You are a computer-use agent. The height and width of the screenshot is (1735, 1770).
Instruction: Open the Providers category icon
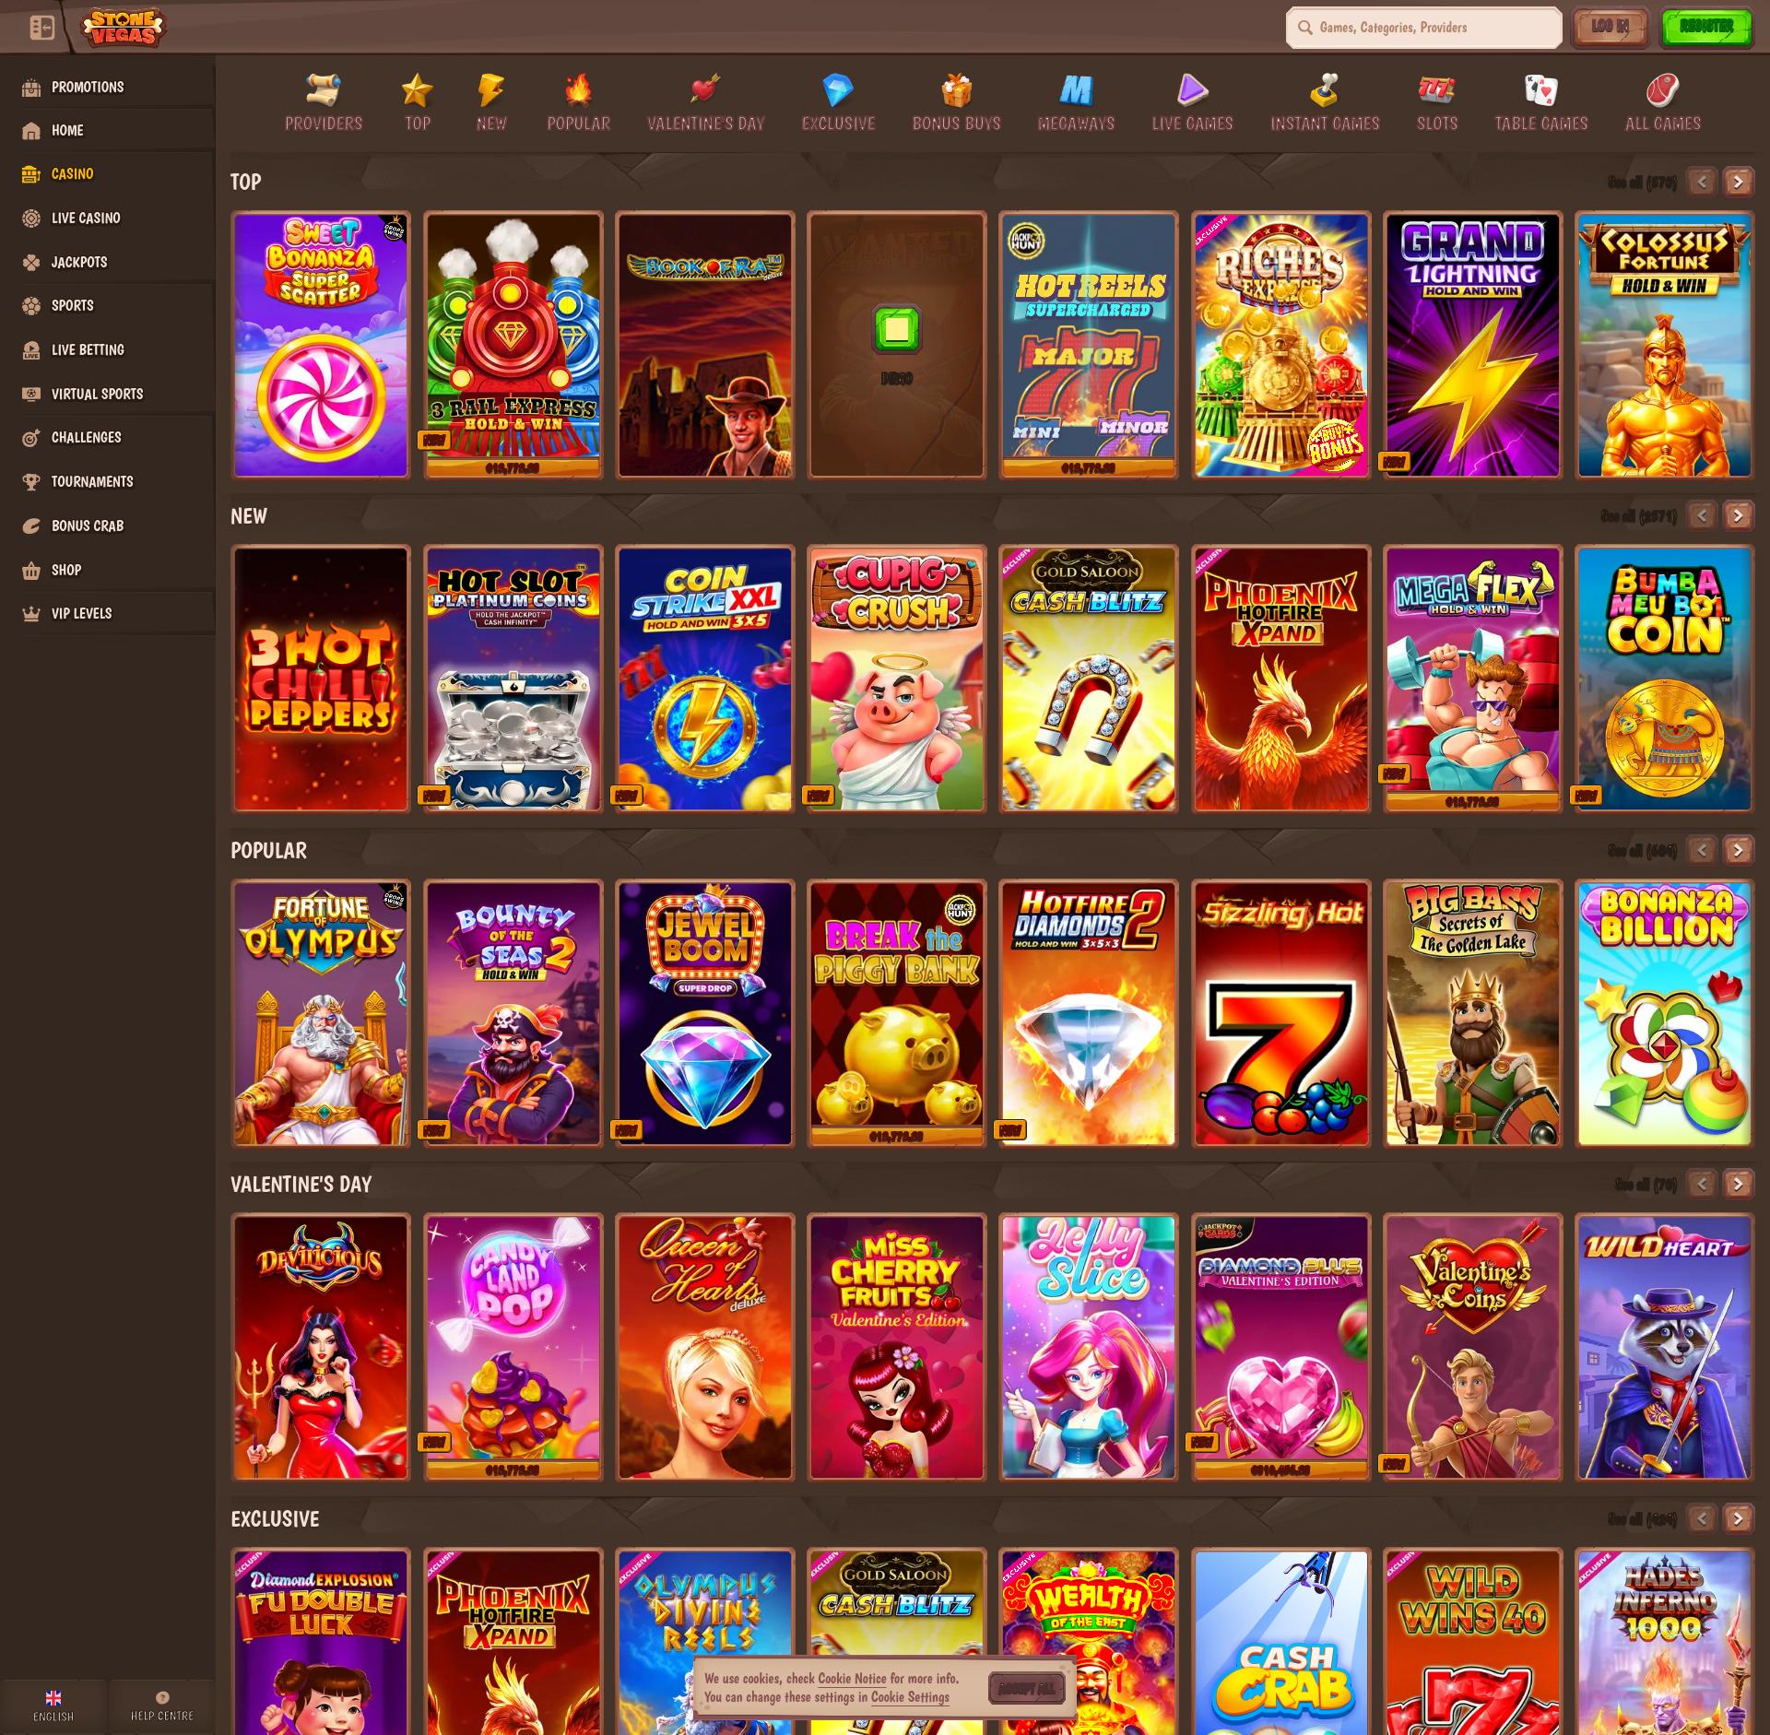tap(323, 90)
